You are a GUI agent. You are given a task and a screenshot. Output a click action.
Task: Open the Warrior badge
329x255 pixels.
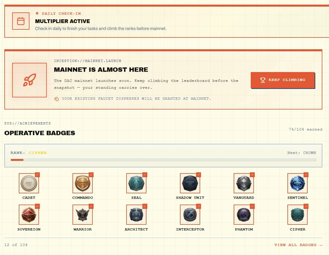[x=83, y=215]
